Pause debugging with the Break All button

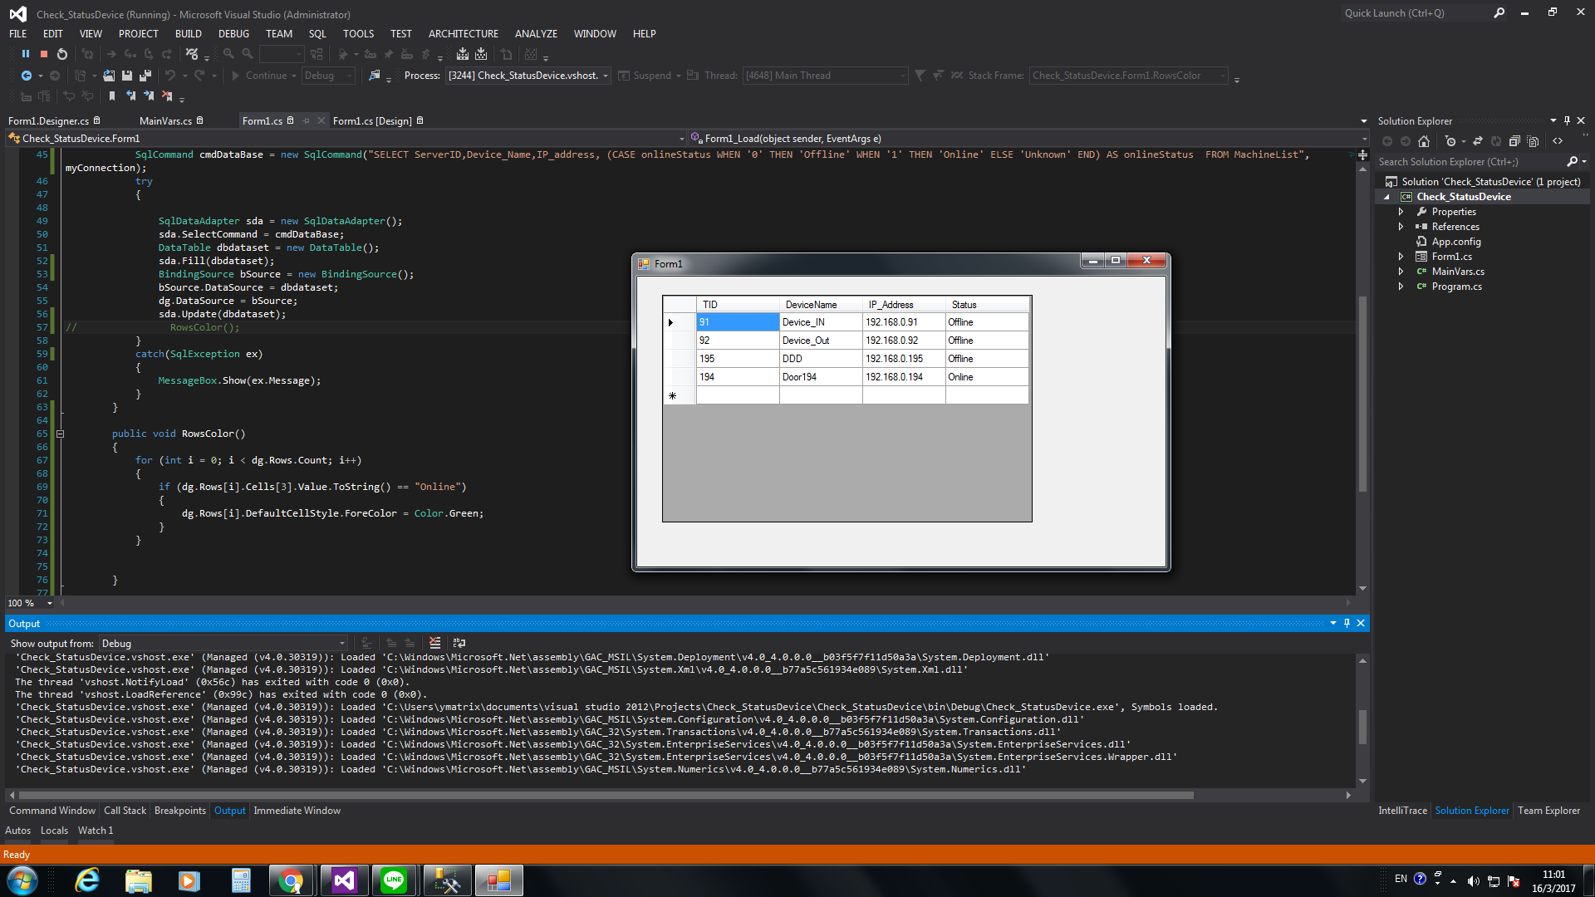click(x=26, y=54)
